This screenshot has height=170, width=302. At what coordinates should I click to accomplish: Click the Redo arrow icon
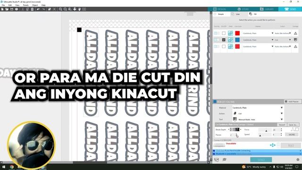(x=43, y=9)
